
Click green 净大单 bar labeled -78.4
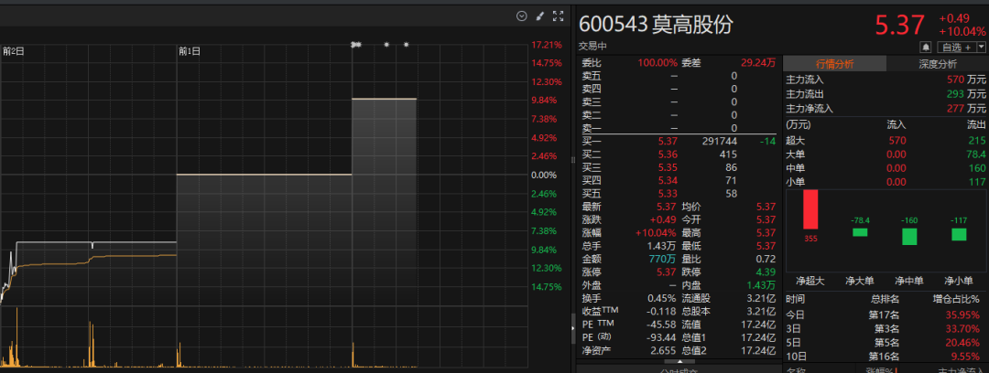point(860,232)
